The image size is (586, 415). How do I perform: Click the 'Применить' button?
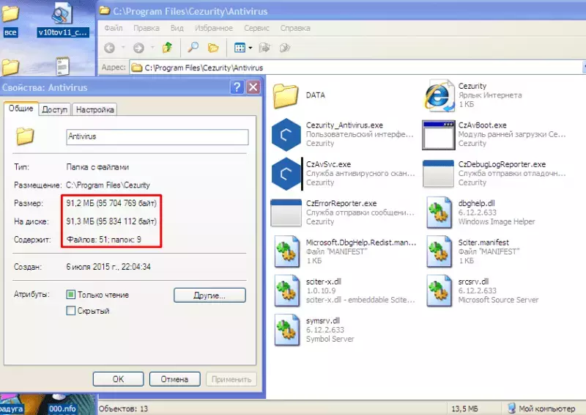(x=231, y=379)
